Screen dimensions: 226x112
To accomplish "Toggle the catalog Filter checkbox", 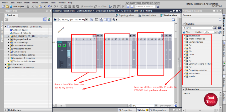I will click(x=184, y=32).
